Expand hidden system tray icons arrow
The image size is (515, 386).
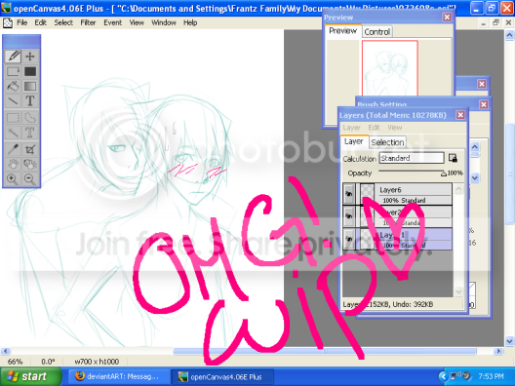444,376
